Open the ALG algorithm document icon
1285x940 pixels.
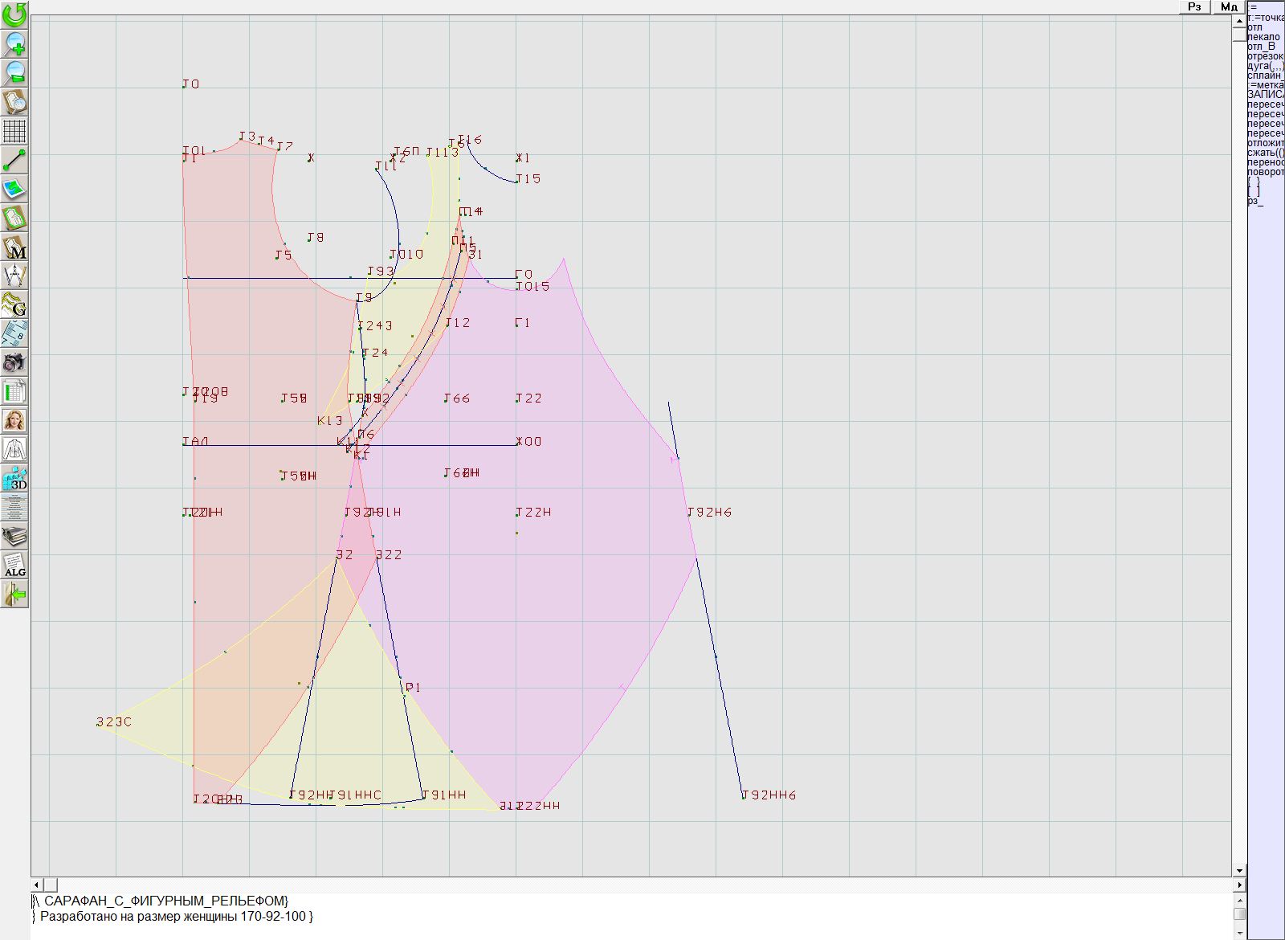[14, 565]
